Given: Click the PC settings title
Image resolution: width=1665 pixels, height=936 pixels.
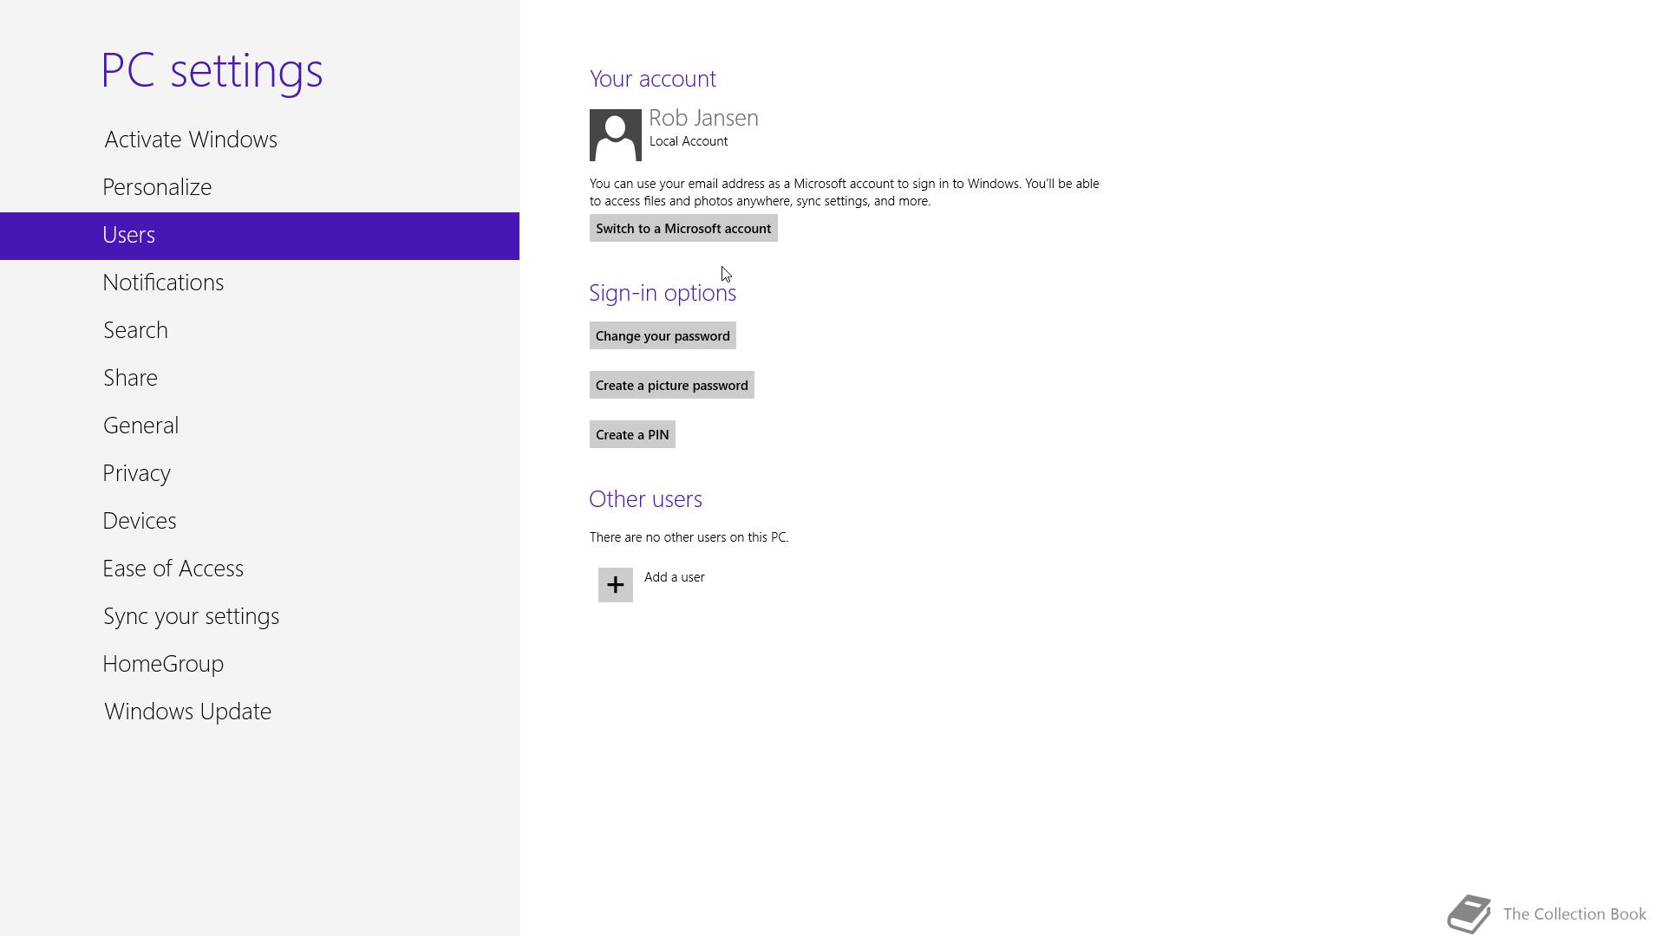Looking at the screenshot, I should coord(212,71).
